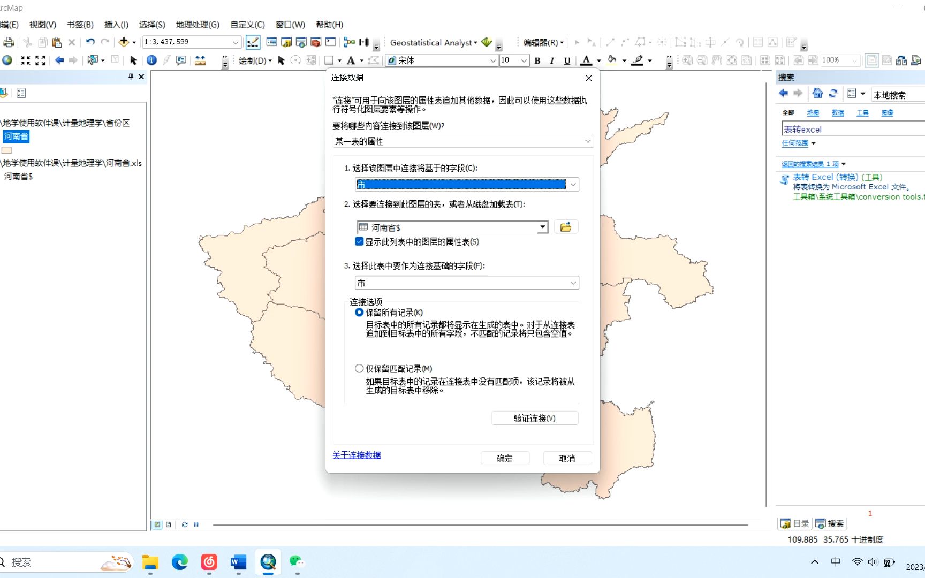Image resolution: width=925 pixels, height=578 pixels.
Task: Follow the 关于连接数据 link
Action: tap(356, 455)
